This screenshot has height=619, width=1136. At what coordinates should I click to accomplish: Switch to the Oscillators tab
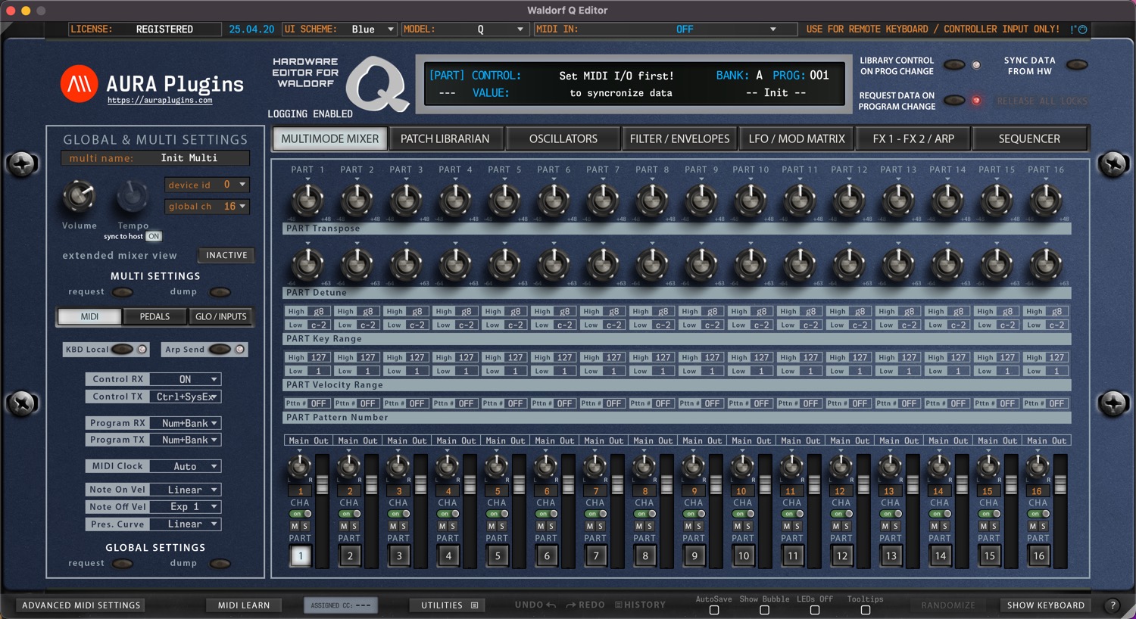coord(563,139)
